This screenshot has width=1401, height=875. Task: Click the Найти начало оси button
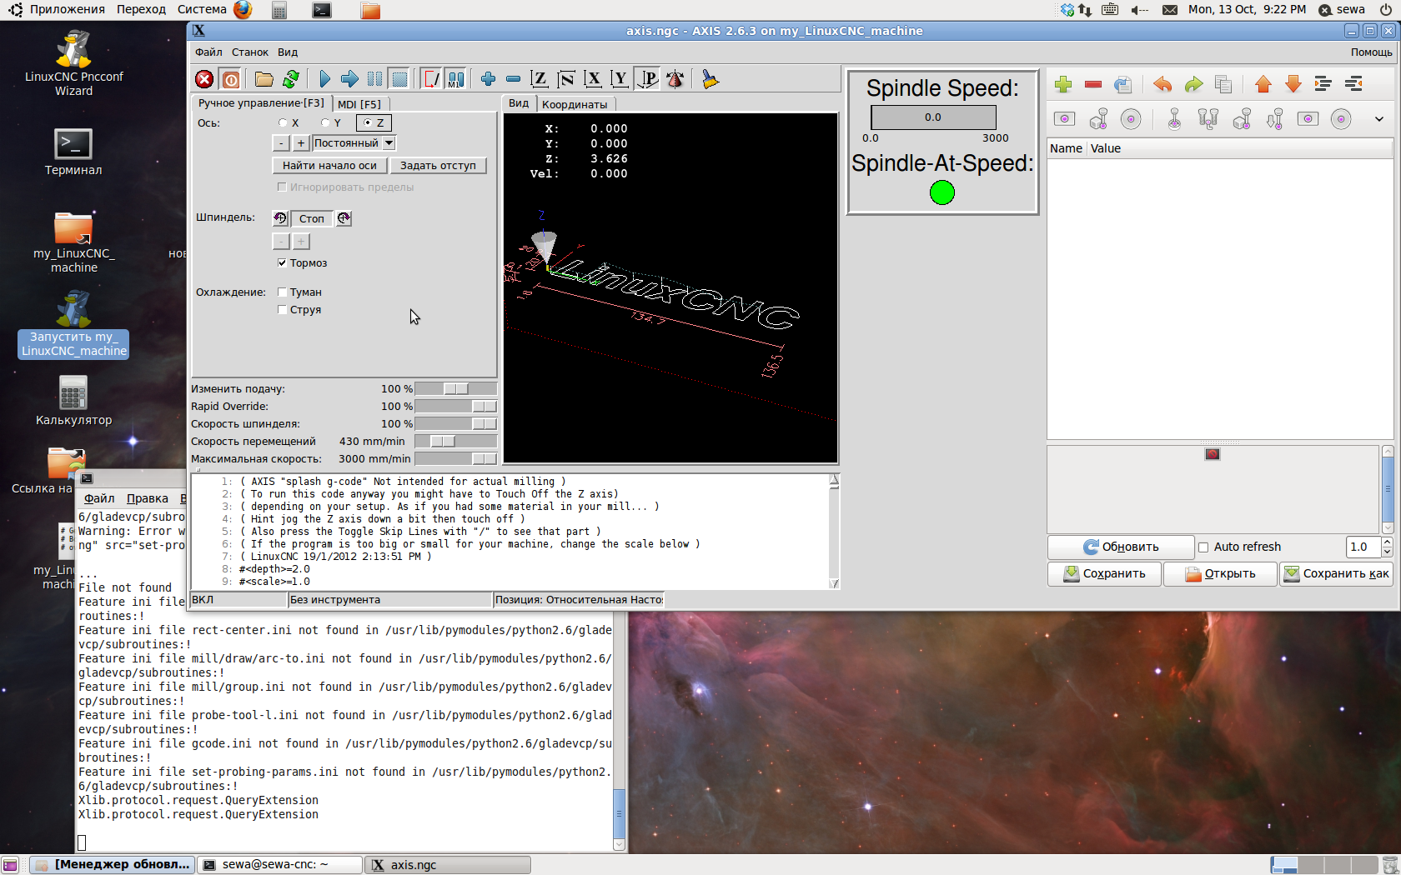coord(329,166)
